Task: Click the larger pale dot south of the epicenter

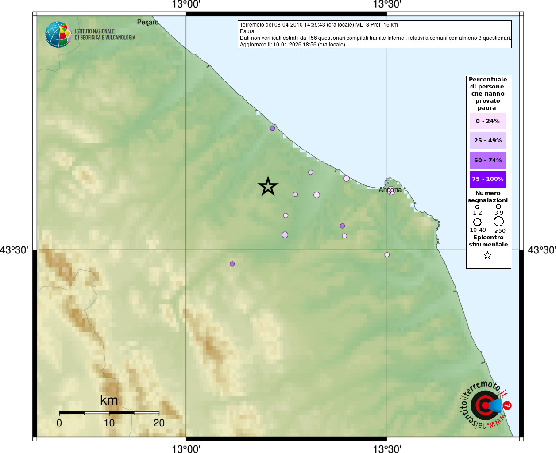Action: tap(285, 235)
